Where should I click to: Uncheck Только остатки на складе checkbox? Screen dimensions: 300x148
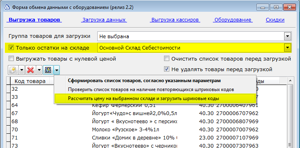[x=11, y=48]
